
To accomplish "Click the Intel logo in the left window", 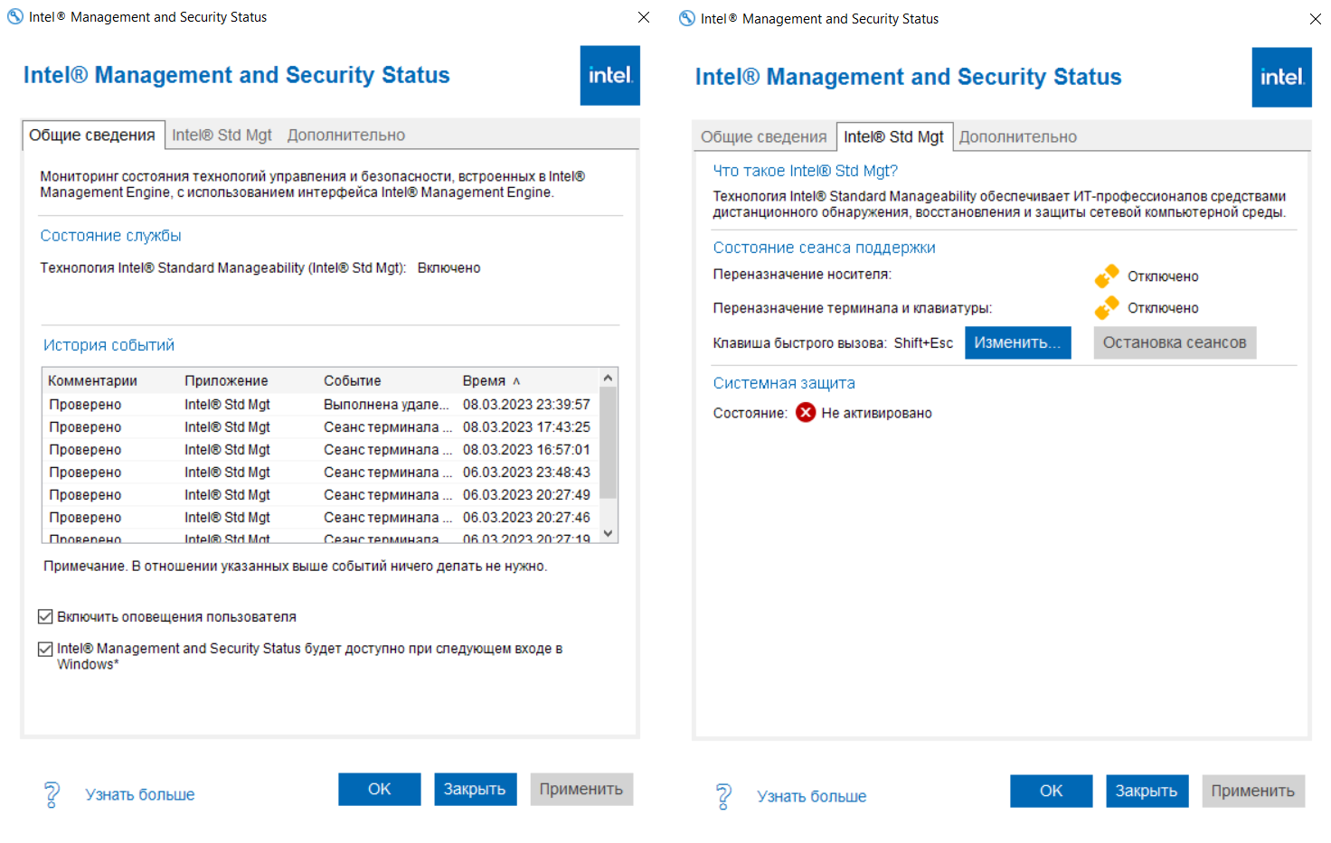I will tap(609, 75).
